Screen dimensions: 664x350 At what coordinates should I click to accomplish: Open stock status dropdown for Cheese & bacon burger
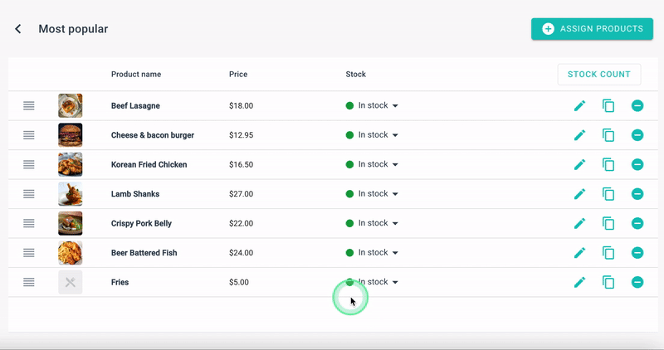[x=372, y=135]
